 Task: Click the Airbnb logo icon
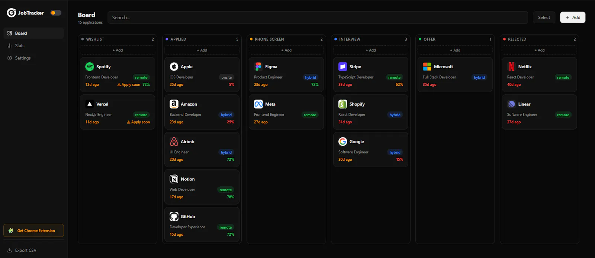tap(174, 141)
